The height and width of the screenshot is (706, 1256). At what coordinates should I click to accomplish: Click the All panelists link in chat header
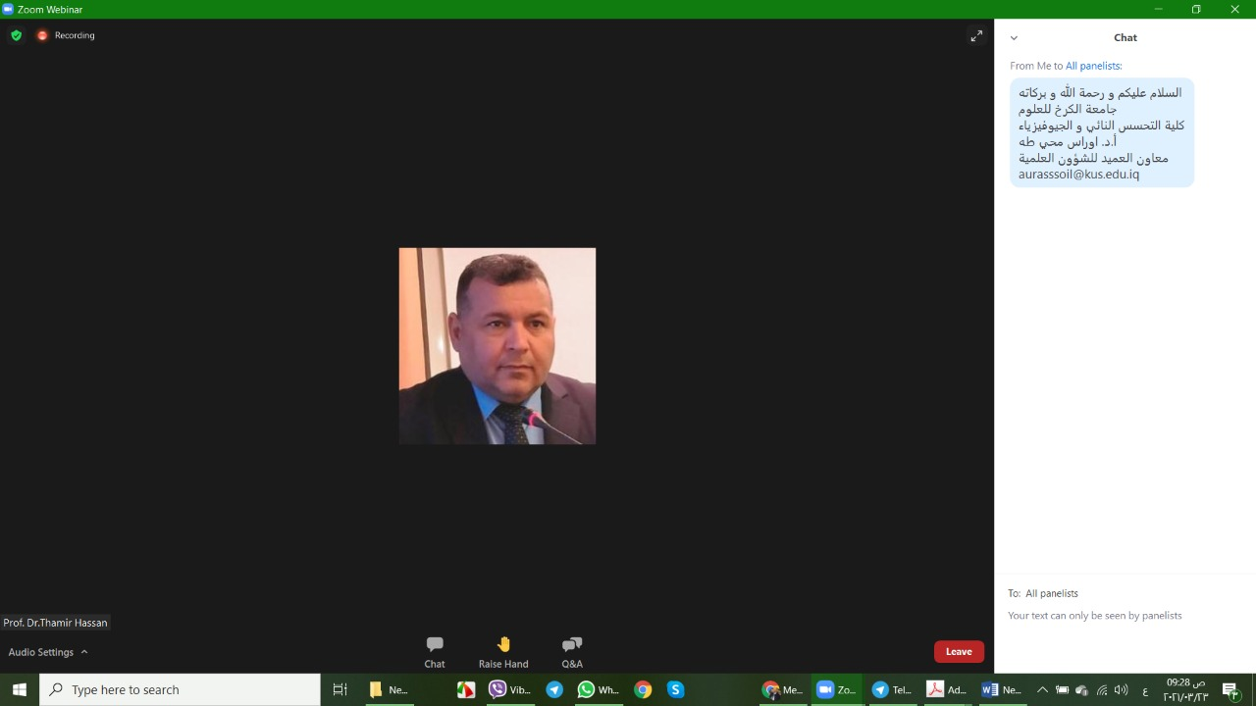pos(1093,66)
